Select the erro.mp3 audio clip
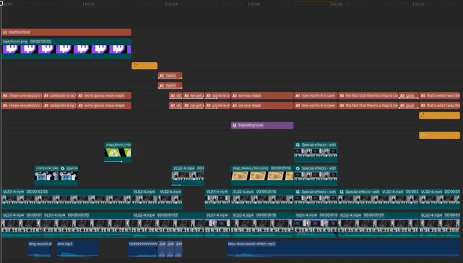 (x=78, y=249)
